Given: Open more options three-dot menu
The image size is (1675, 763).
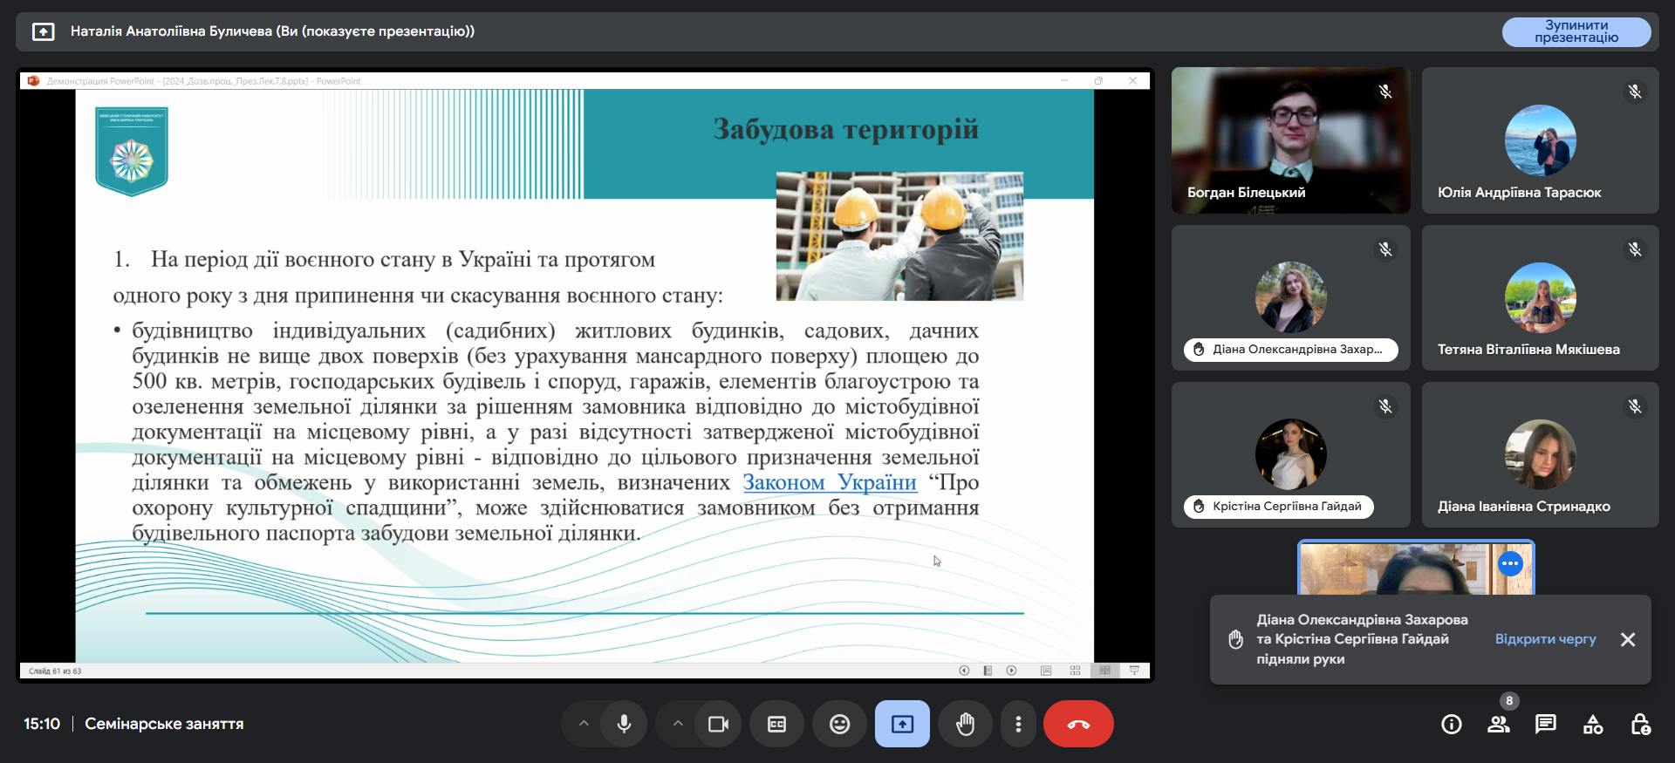Looking at the screenshot, I should point(1018,724).
